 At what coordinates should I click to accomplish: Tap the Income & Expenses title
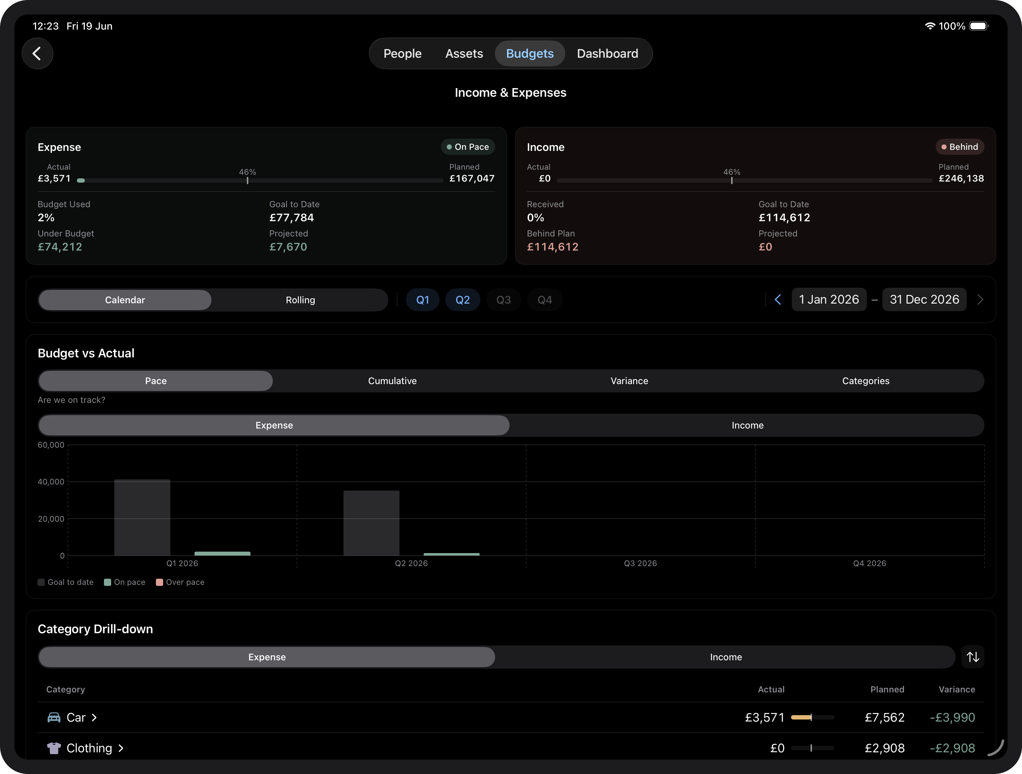coord(511,92)
